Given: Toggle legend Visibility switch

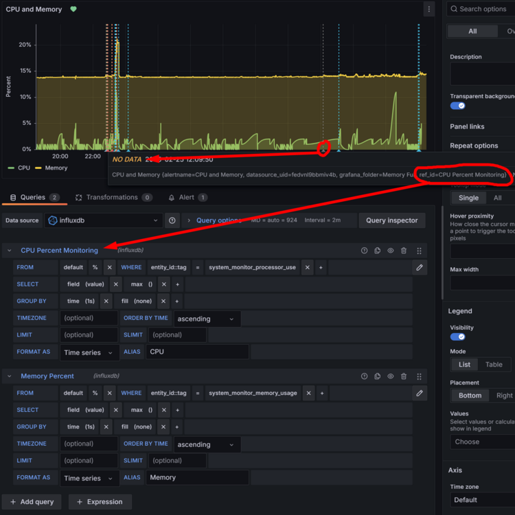Looking at the screenshot, I should pos(457,336).
